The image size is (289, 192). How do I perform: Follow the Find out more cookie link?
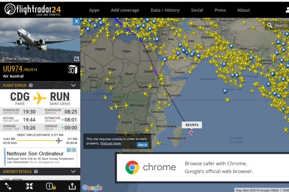(x=111, y=143)
